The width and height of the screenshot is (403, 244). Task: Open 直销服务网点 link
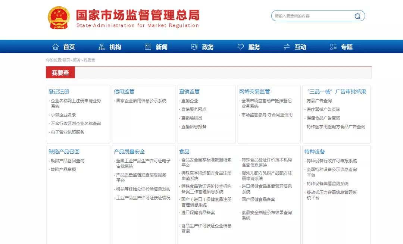[194, 109]
